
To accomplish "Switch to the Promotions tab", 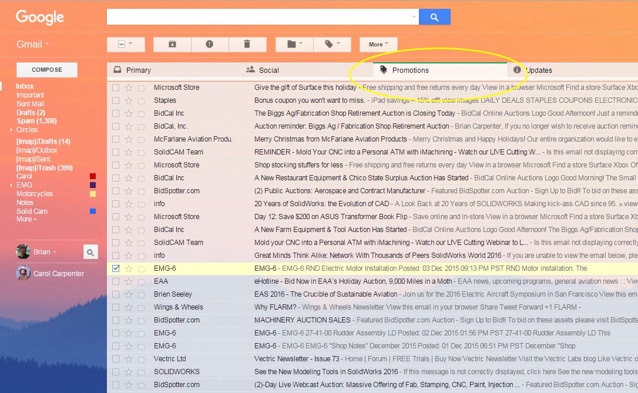I will pos(440,70).
